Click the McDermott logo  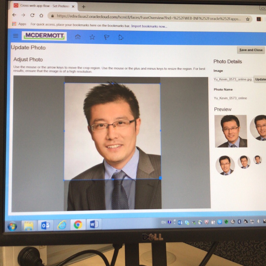click(44, 36)
